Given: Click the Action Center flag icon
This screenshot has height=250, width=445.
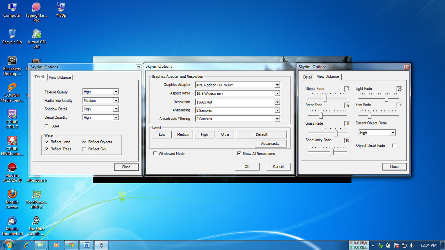Looking at the screenshot, I should coord(396,245).
